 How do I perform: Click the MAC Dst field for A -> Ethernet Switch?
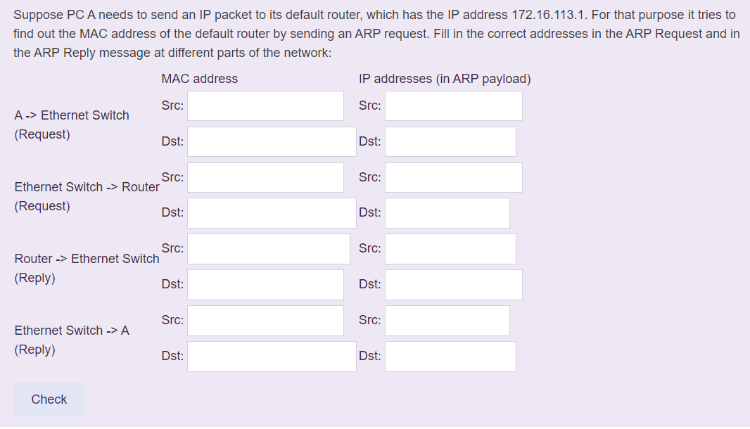point(271,141)
